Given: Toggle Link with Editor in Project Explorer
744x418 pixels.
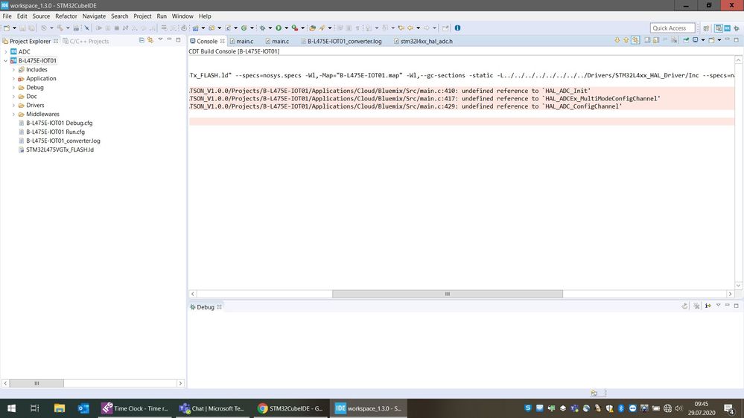Looking at the screenshot, I should pos(150,40).
